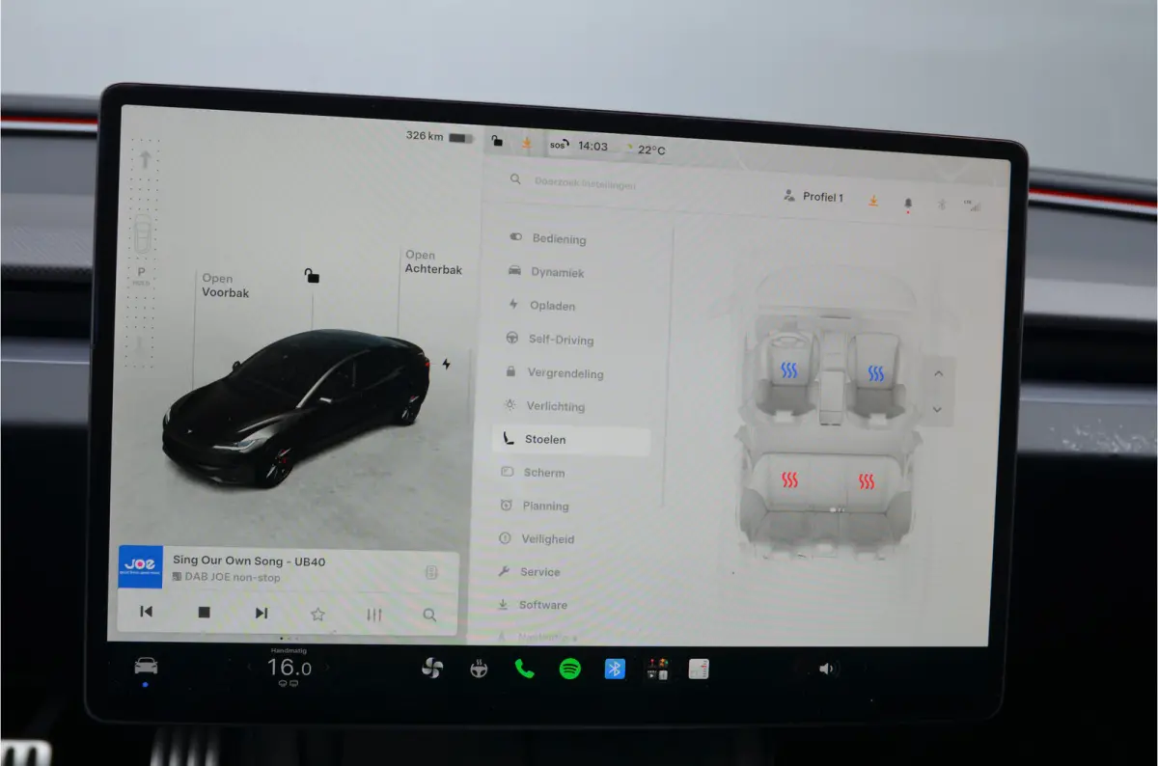1158x766 pixels.
Task: Open the car controls icon in the bottom bar
Action: [x=146, y=667]
